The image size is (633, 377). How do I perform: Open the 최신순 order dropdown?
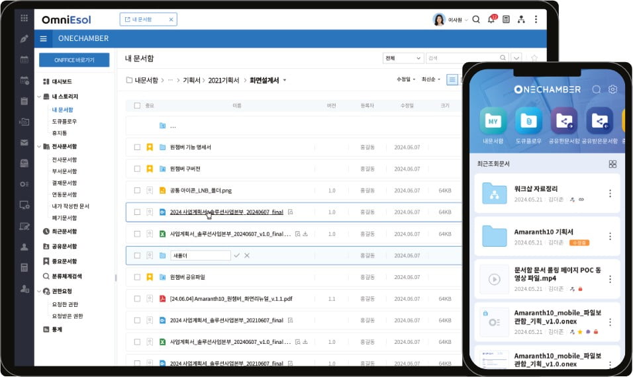click(x=431, y=79)
